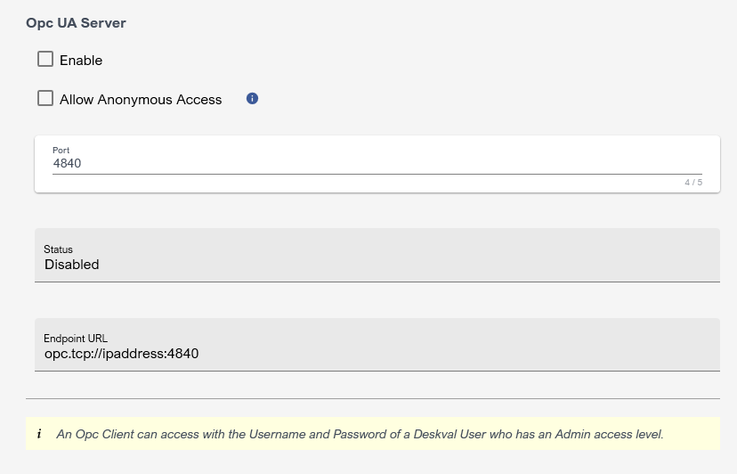Tick the Enable checkbox
Image resolution: width=737 pixels, height=474 pixels.
tap(45, 60)
